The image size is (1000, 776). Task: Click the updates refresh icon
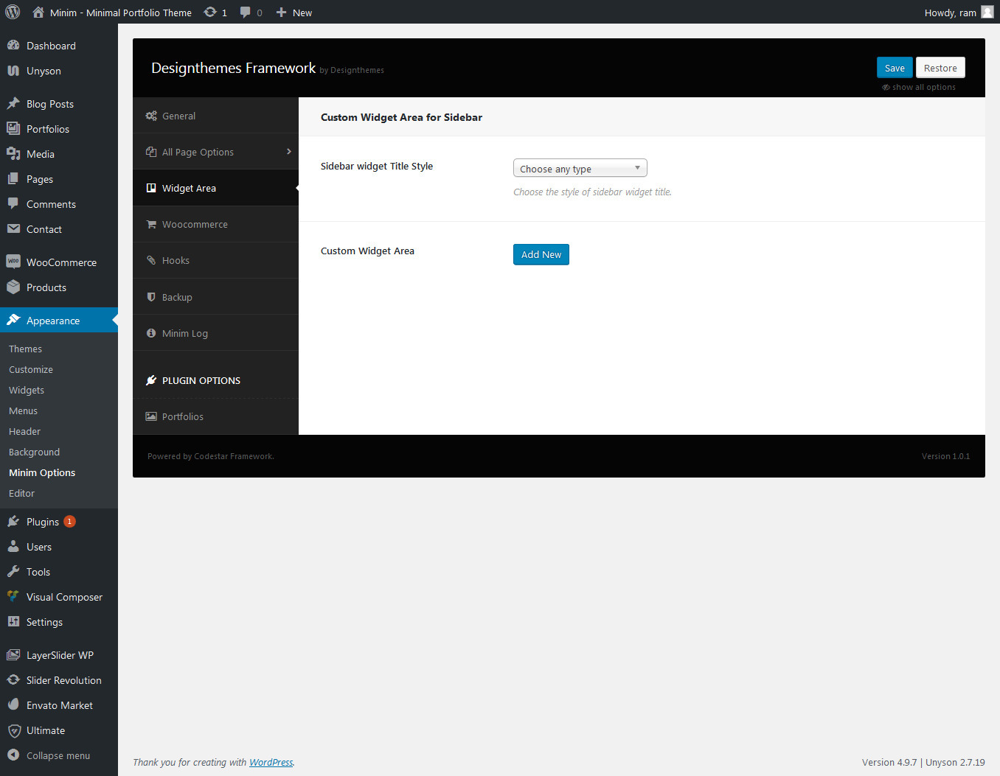[x=210, y=13]
